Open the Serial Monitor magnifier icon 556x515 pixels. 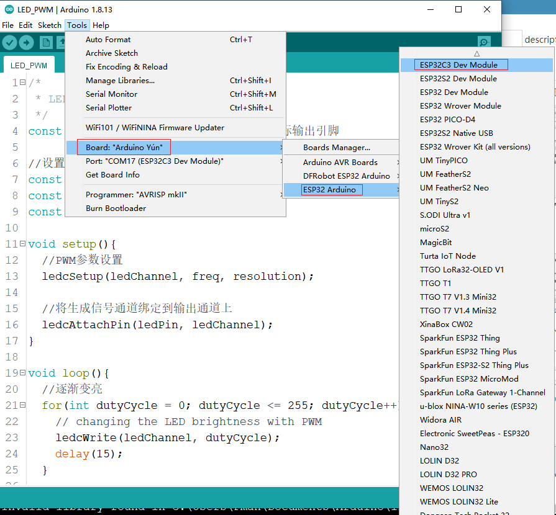(484, 42)
